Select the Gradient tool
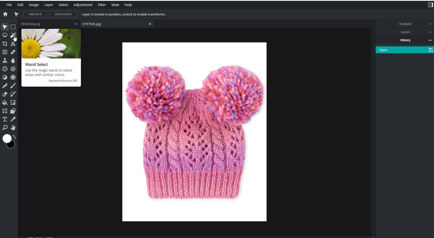Screen dimensions: 434x238 [13, 103]
